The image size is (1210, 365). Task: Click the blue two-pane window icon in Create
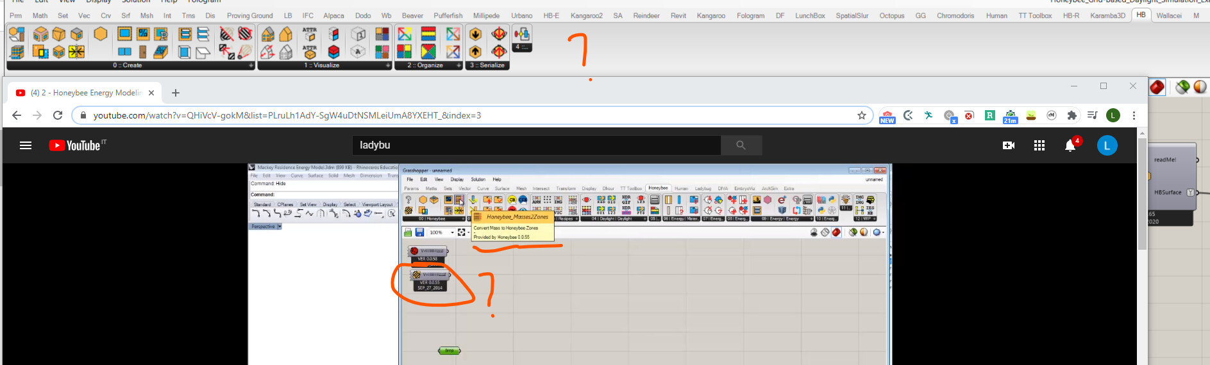pos(124,52)
